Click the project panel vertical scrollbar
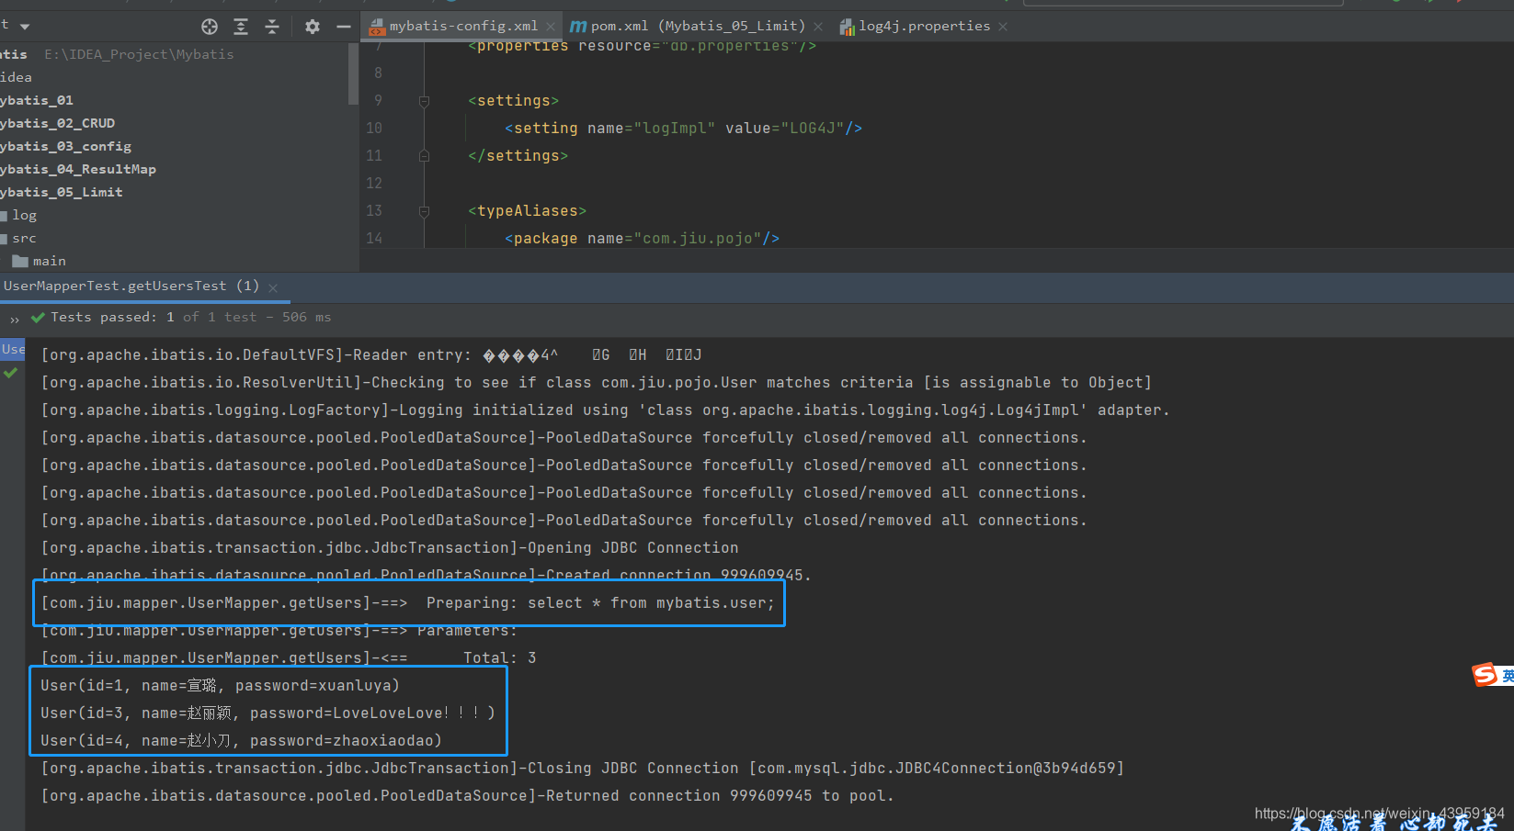Viewport: 1514px width, 831px height. tap(353, 73)
